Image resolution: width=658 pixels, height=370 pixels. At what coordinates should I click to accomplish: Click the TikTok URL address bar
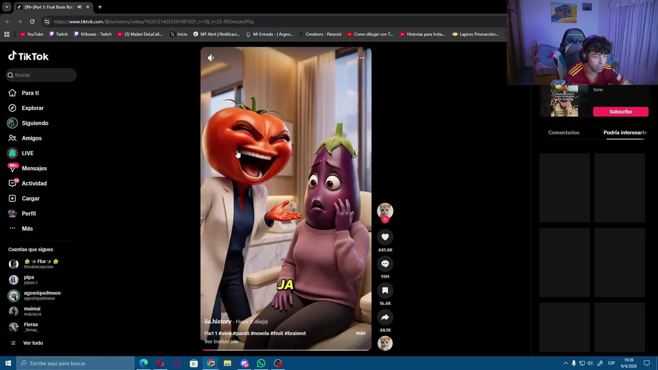153,22
